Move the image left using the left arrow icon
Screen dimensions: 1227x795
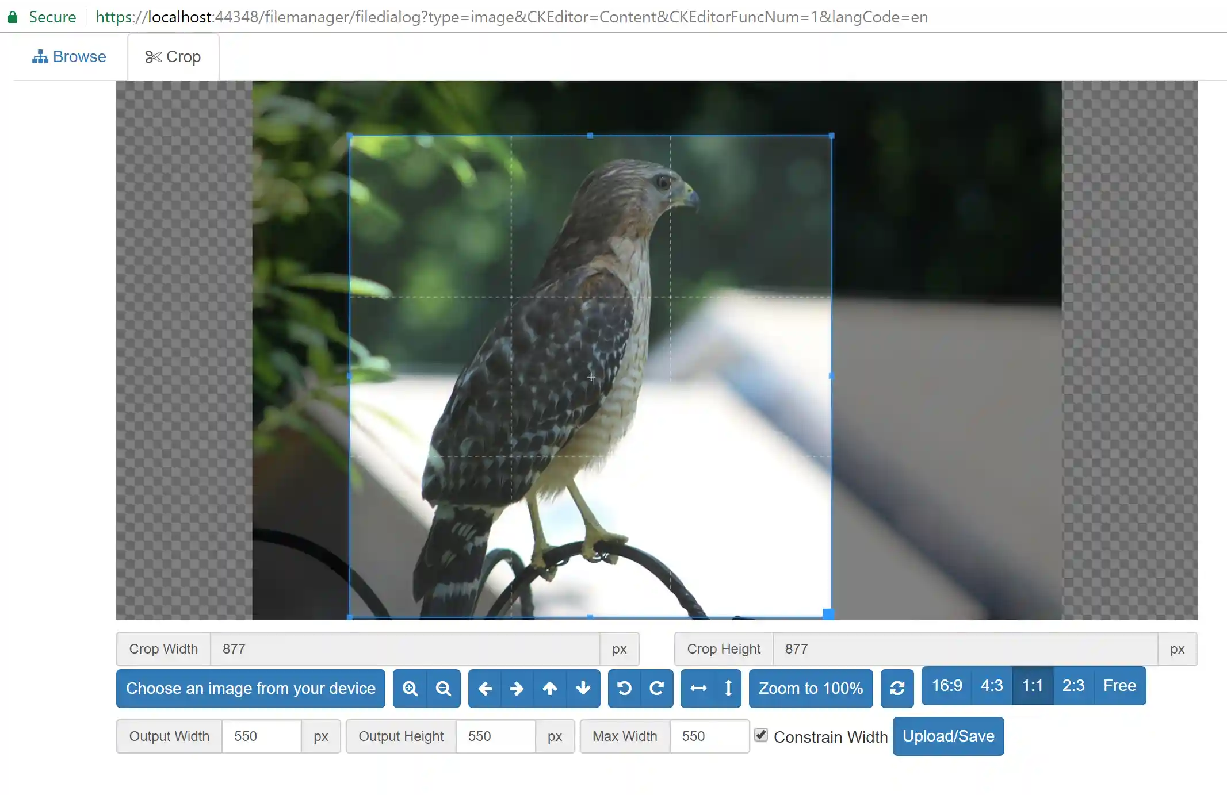(x=485, y=688)
